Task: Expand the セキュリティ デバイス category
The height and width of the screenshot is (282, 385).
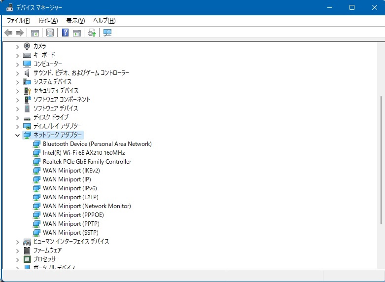Action: point(17,91)
